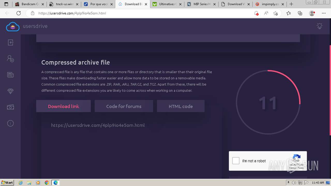331x186 pixels.
Task: Switch to the Bandicam tab
Action: (x=29, y=4)
